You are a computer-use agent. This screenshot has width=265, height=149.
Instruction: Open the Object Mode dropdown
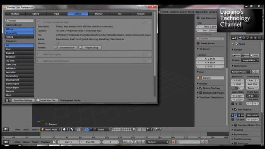click(x=51, y=130)
